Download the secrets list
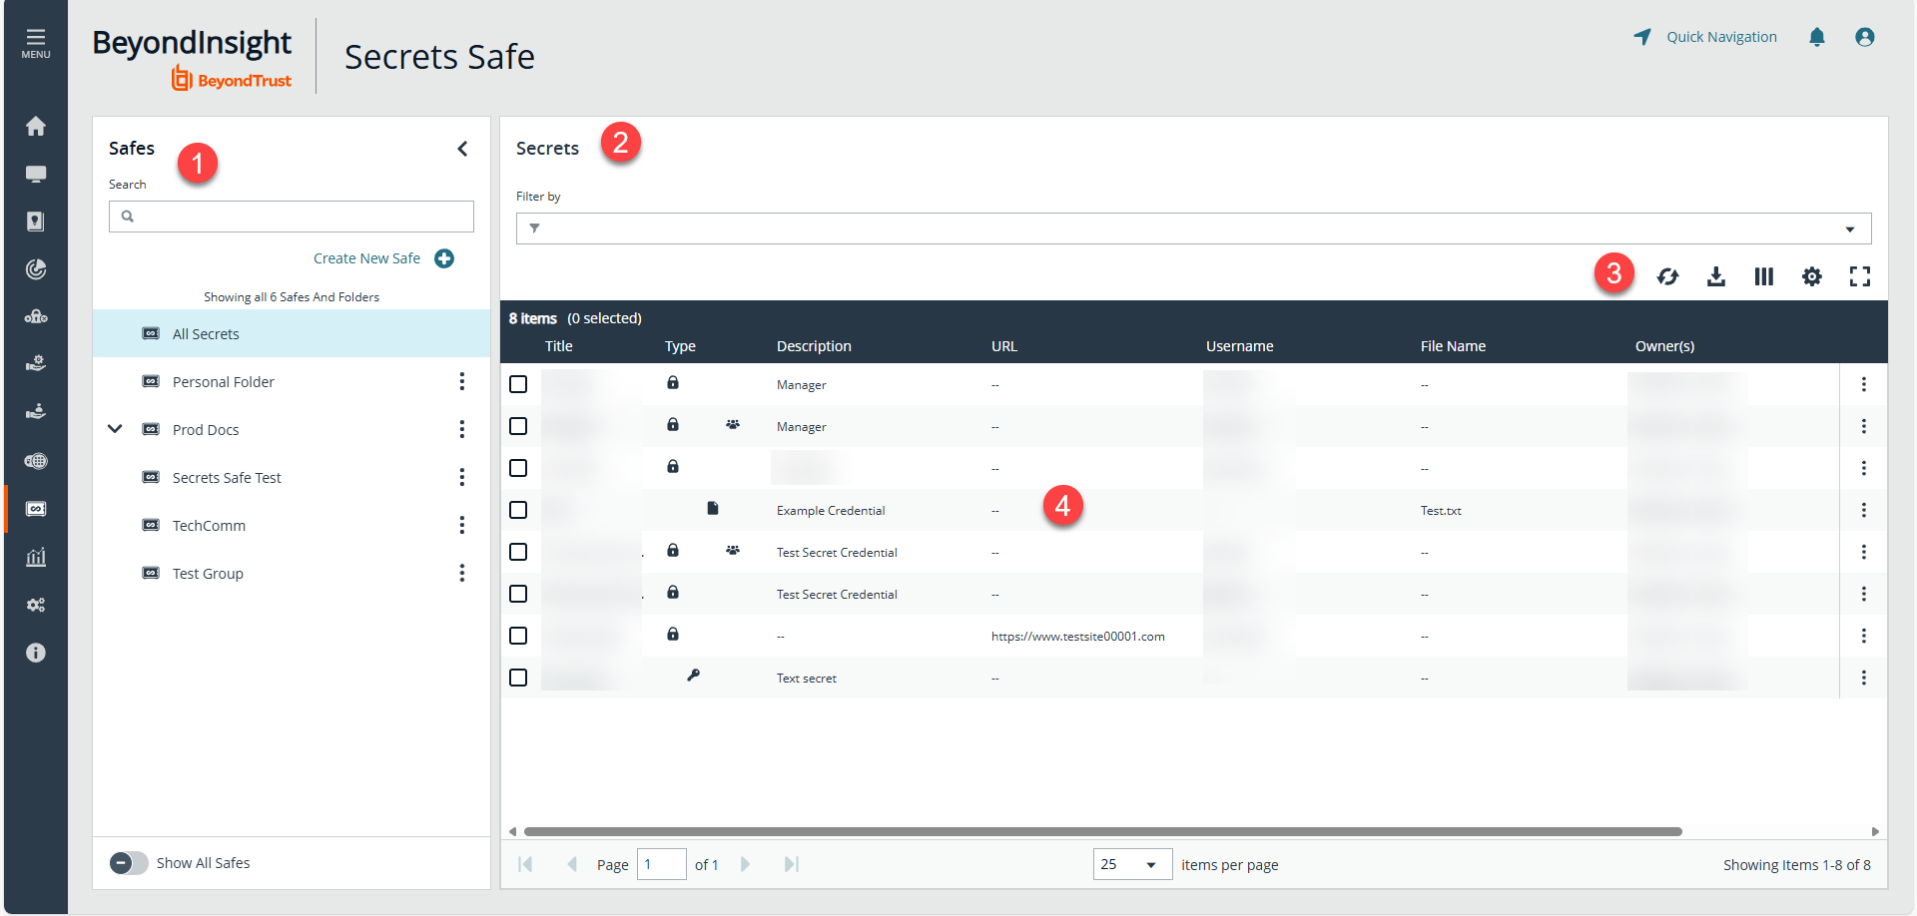Image resolution: width=1917 pixels, height=916 pixels. [1716, 276]
